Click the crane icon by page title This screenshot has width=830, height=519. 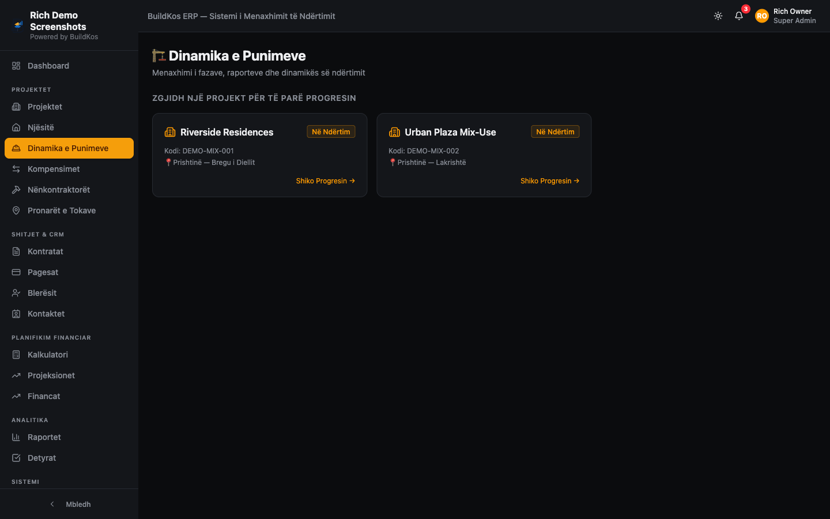(x=159, y=55)
